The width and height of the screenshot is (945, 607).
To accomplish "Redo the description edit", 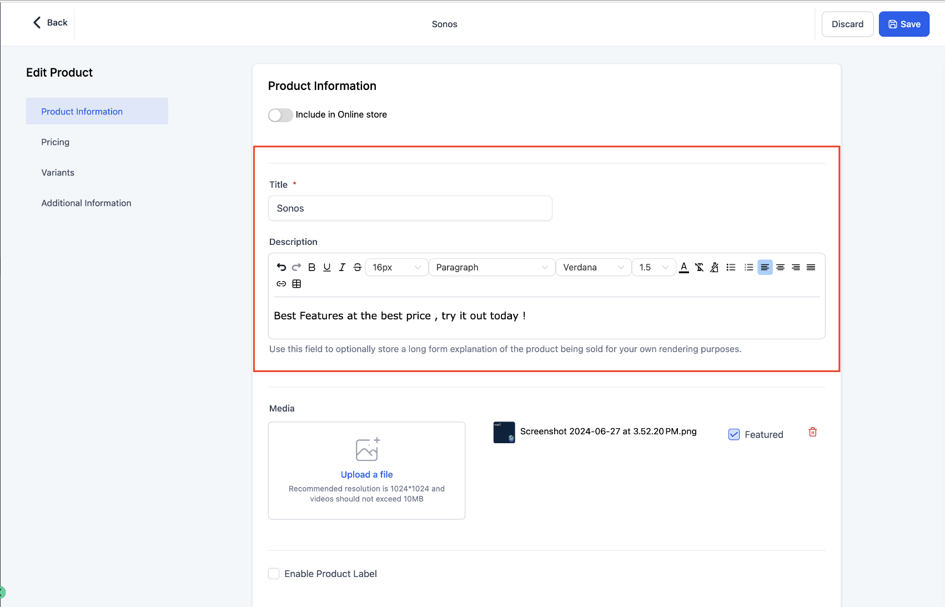I will click(x=296, y=267).
